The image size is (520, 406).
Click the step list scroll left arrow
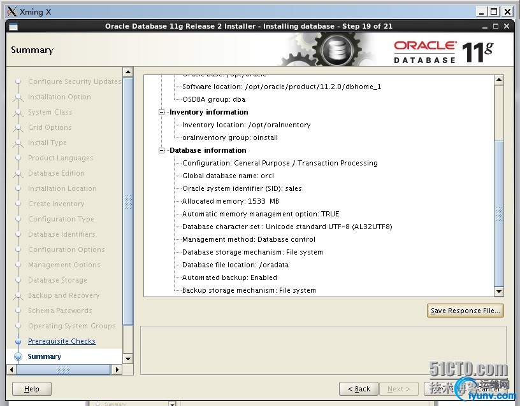(x=11, y=369)
